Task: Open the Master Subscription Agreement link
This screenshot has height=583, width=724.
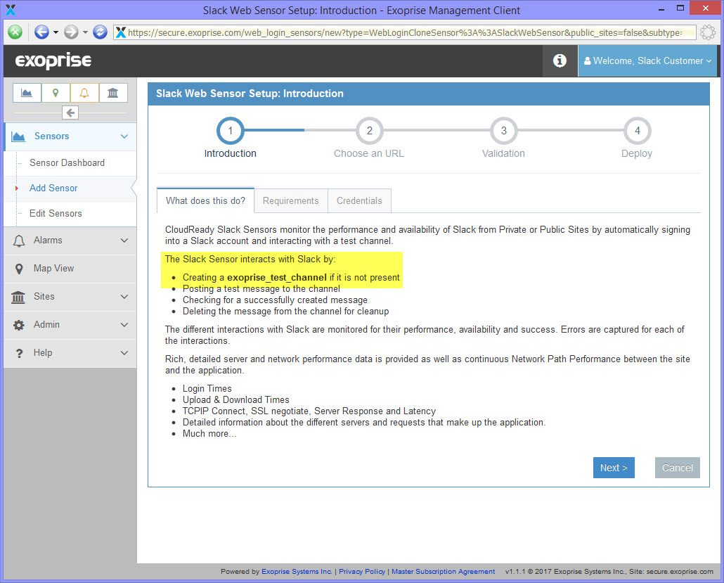Action: coord(444,572)
